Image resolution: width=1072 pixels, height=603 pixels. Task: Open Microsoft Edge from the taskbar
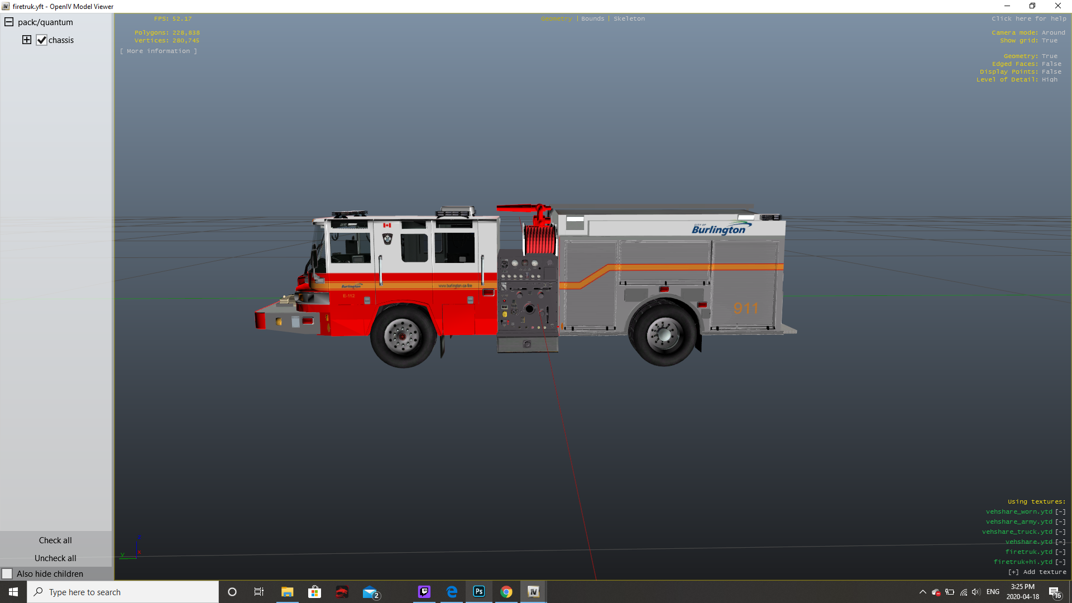pos(452,592)
